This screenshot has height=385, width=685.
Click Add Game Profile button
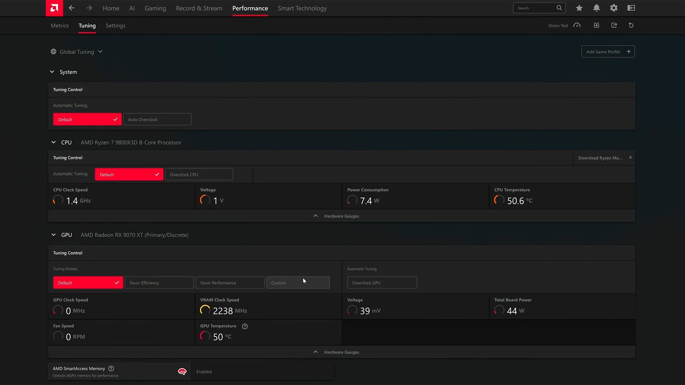pyautogui.click(x=608, y=52)
